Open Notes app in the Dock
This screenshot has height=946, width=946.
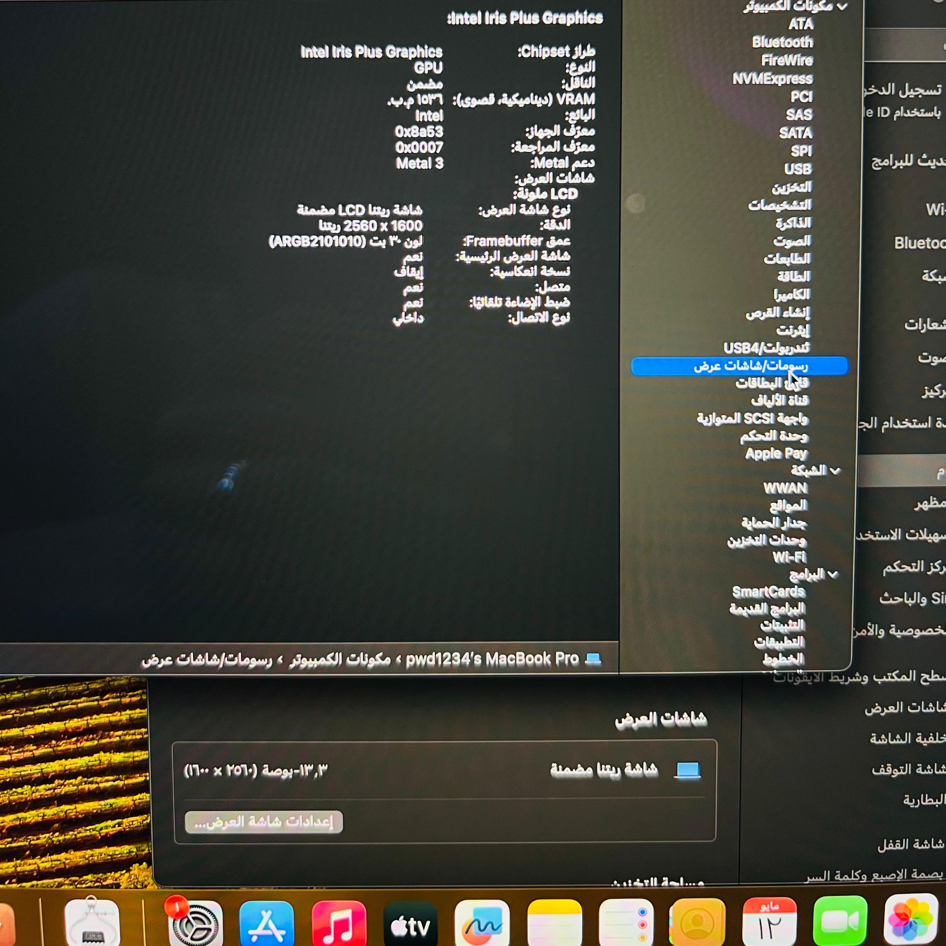point(554,923)
